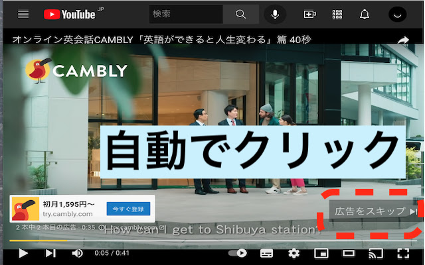Image resolution: width=425 pixels, height=265 pixels.
Task: Open the player settings gear
Action: point(294,253)
